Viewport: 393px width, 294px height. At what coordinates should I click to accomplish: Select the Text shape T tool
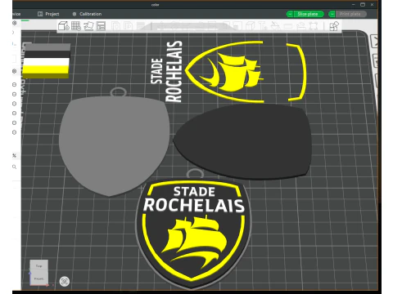click(x=262, y=26)
